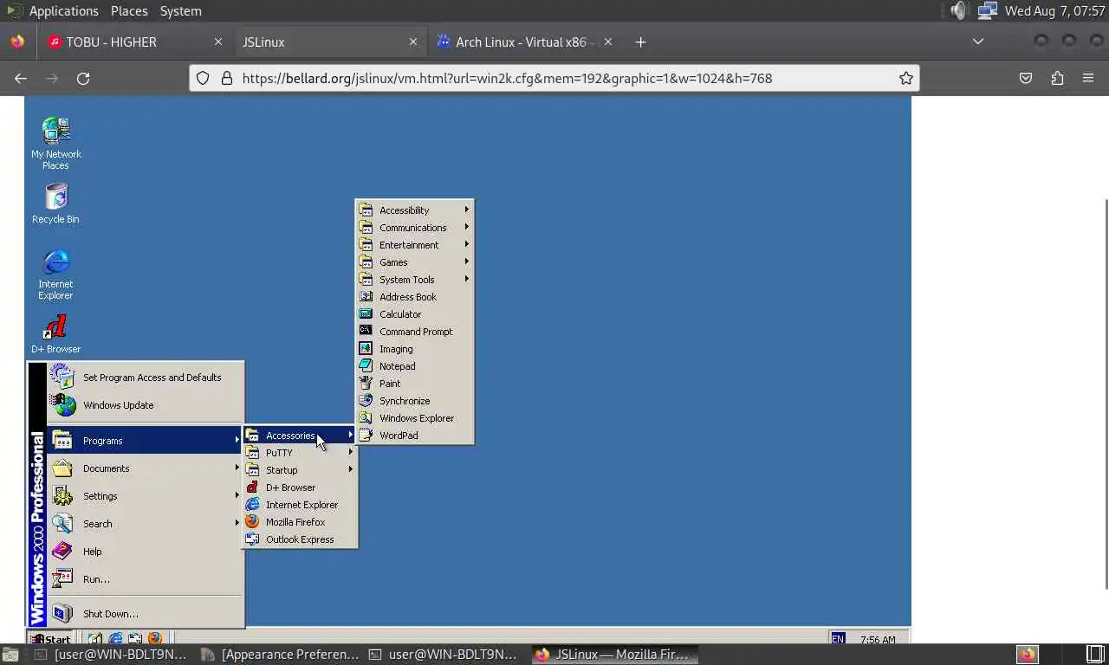Open Set Program Access and Defaults
The image size is (1109, 665).
pyautogui.click(x=146, y=378)
